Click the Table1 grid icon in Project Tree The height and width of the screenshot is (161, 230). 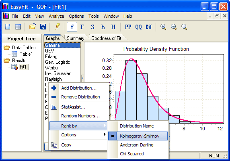[x=14, y=54]
